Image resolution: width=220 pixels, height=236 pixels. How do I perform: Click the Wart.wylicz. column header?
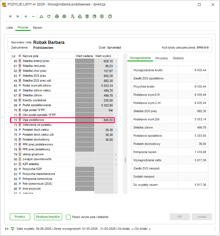pos(104,56)
